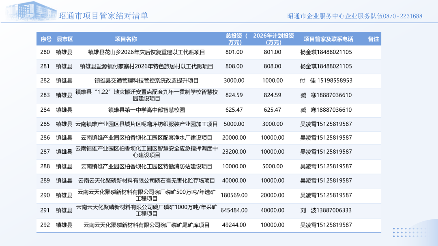Click contact 杨金琪18488021105 in row 280
The image size is (438, 246).
pos(326,52)
